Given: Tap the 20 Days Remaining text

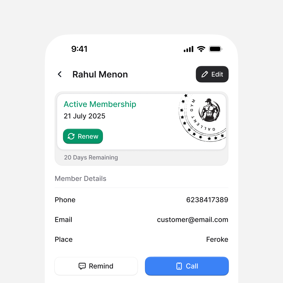Looking at the screenshot, I should (x=91, y=157).
